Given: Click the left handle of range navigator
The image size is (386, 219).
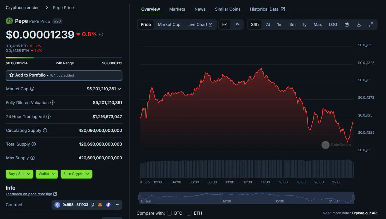Looking at the screenshot, I should click(140, 197).
